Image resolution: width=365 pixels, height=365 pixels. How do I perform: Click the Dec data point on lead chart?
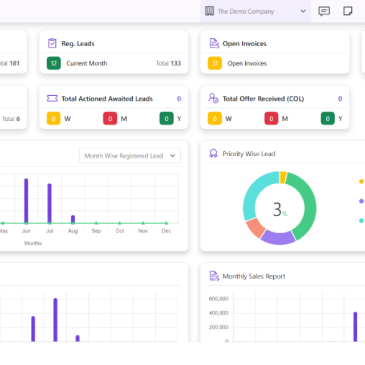tap(166, 223)
